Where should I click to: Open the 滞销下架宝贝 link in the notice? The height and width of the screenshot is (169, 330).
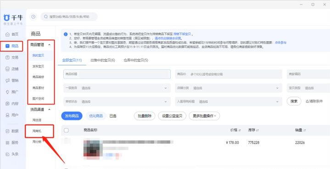point(182,34)
